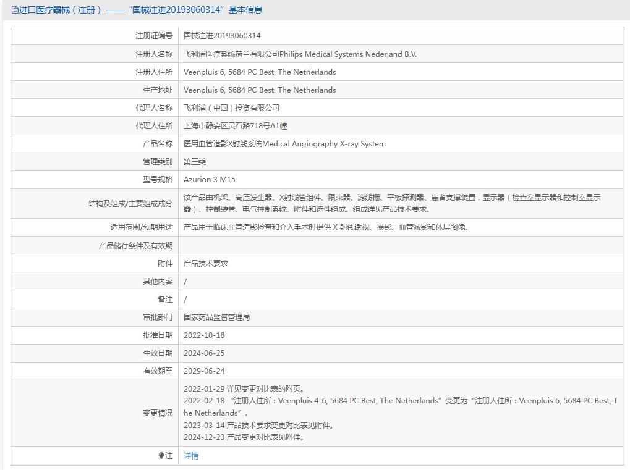Click the 其他内容 label

pos(158,282)
